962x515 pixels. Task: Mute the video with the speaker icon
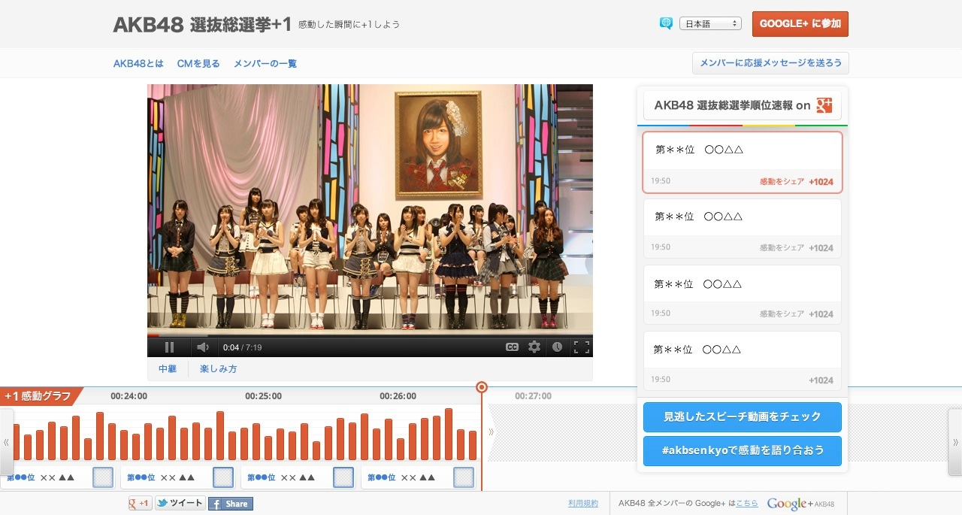(202, 347)
